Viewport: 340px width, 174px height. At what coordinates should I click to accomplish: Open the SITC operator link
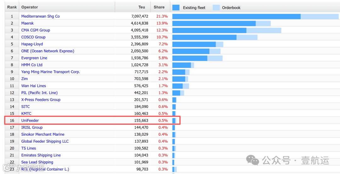[25, 106]
